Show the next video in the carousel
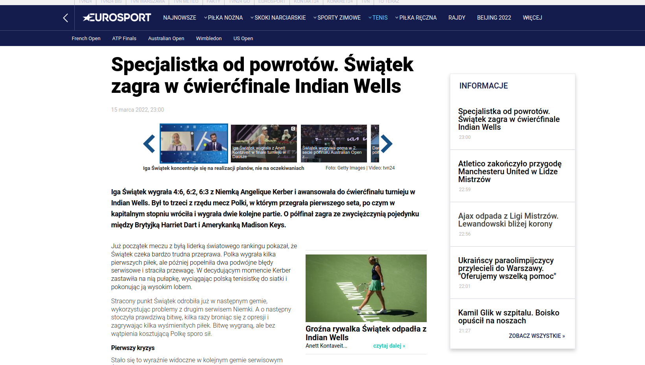This screenshot has width=645, height=365. 387,144
